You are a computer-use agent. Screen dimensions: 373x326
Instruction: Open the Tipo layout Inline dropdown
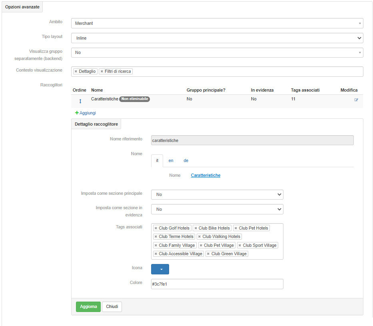click(217, 38)
